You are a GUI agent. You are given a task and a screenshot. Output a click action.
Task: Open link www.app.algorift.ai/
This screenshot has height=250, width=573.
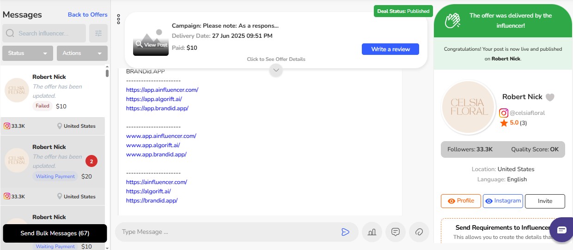tap(153, 145)
